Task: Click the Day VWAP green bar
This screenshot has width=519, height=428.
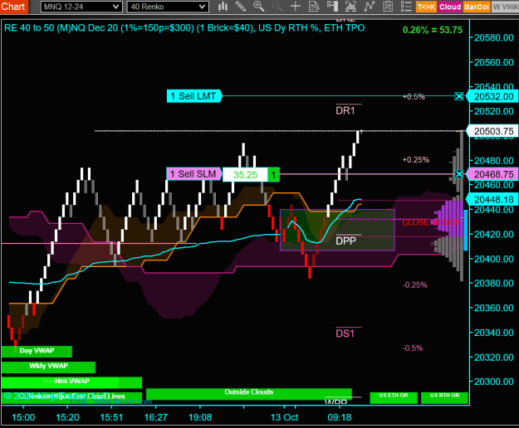Action: pyautogui.click(x=37, y=352)
